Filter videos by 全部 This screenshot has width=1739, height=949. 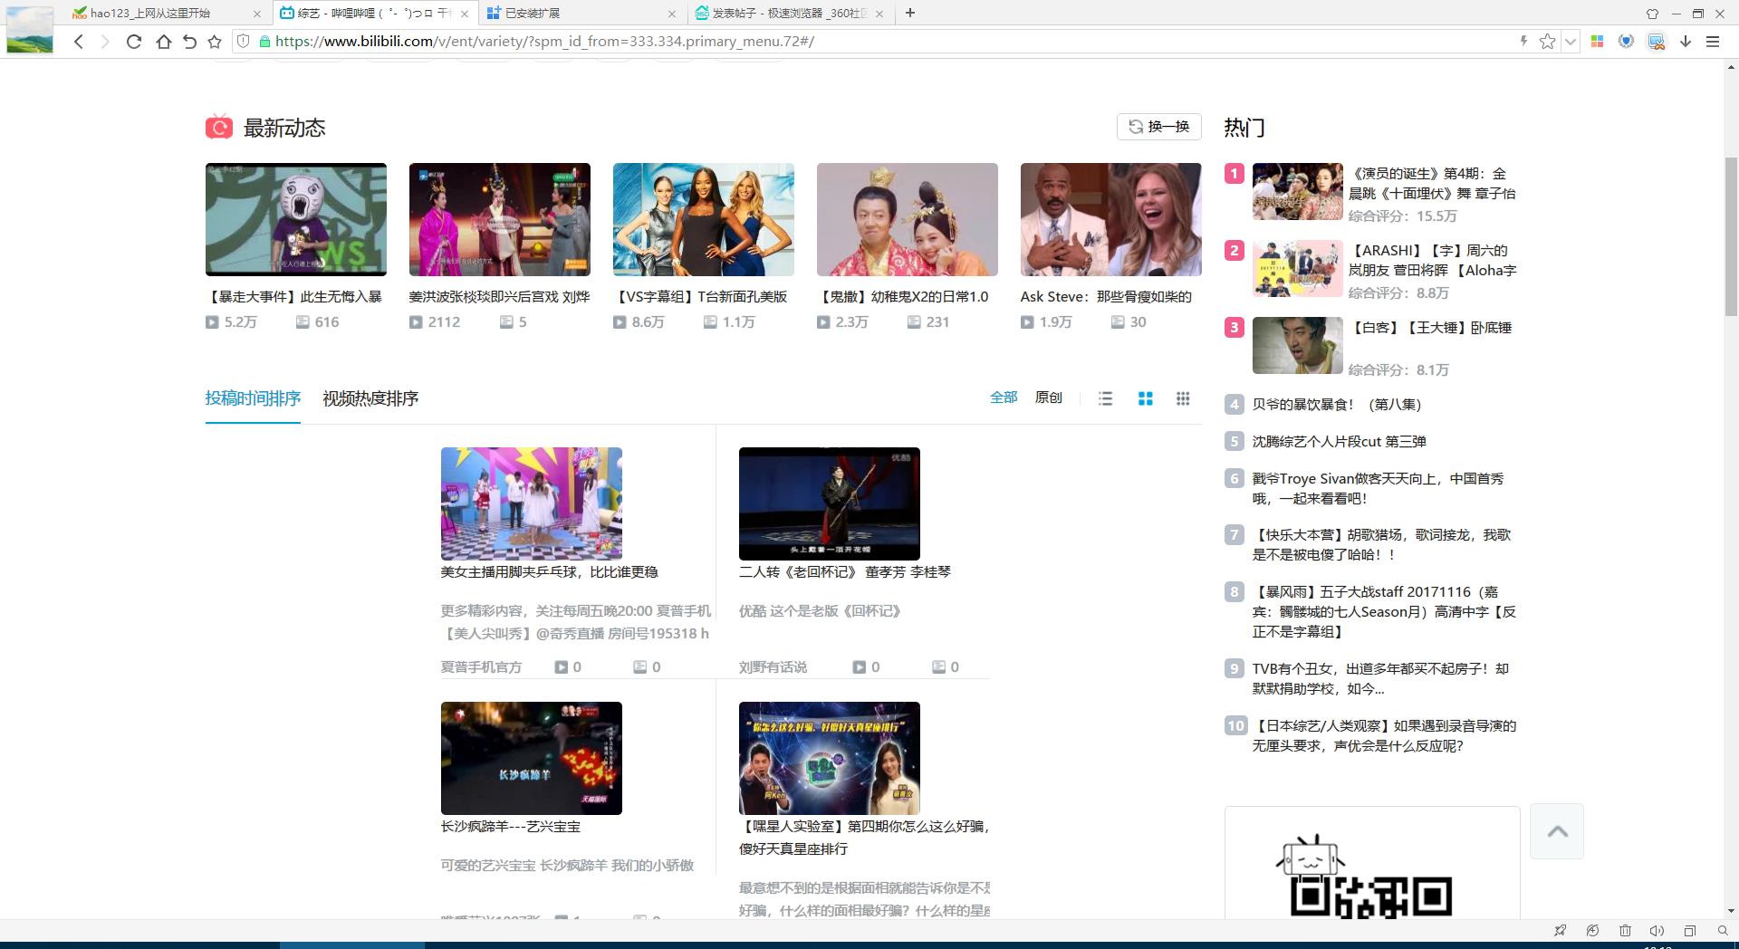1004,398
